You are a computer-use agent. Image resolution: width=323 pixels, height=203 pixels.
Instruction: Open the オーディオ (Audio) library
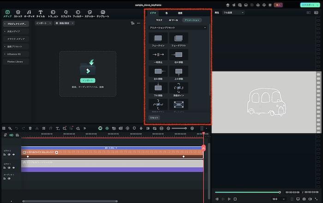(x=29, y=13)
